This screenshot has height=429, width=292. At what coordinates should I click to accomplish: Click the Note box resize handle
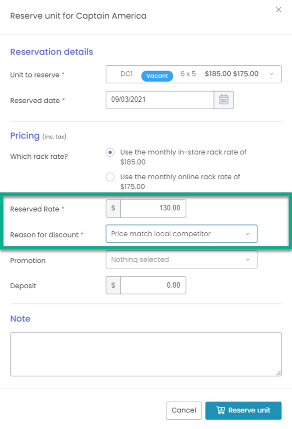(x=278, y=373)
